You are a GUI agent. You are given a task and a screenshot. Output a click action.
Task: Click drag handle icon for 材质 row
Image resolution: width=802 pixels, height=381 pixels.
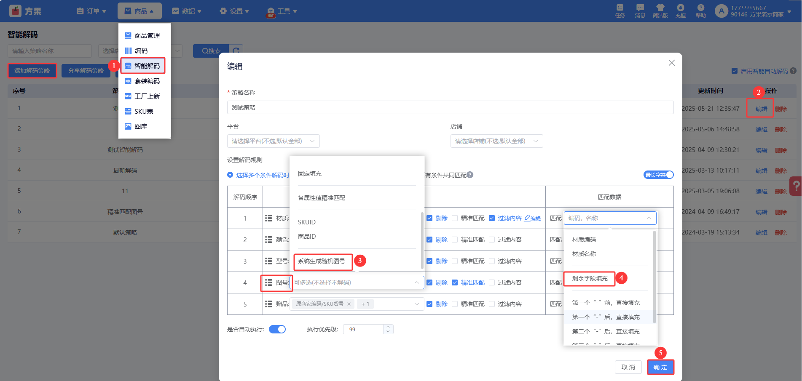[x=268, y=218]
